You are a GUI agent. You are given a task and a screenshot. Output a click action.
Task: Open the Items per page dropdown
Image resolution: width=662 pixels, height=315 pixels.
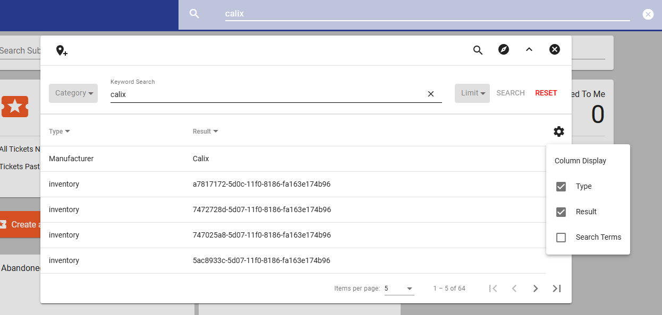pyautogui.click(x=399, y=288)
